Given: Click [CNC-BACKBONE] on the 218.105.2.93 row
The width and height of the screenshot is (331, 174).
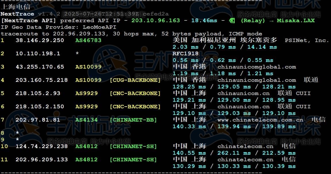Looking at the screenshot, I should (135, 93).
